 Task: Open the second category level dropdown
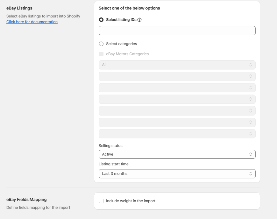[x=177, y=76]
